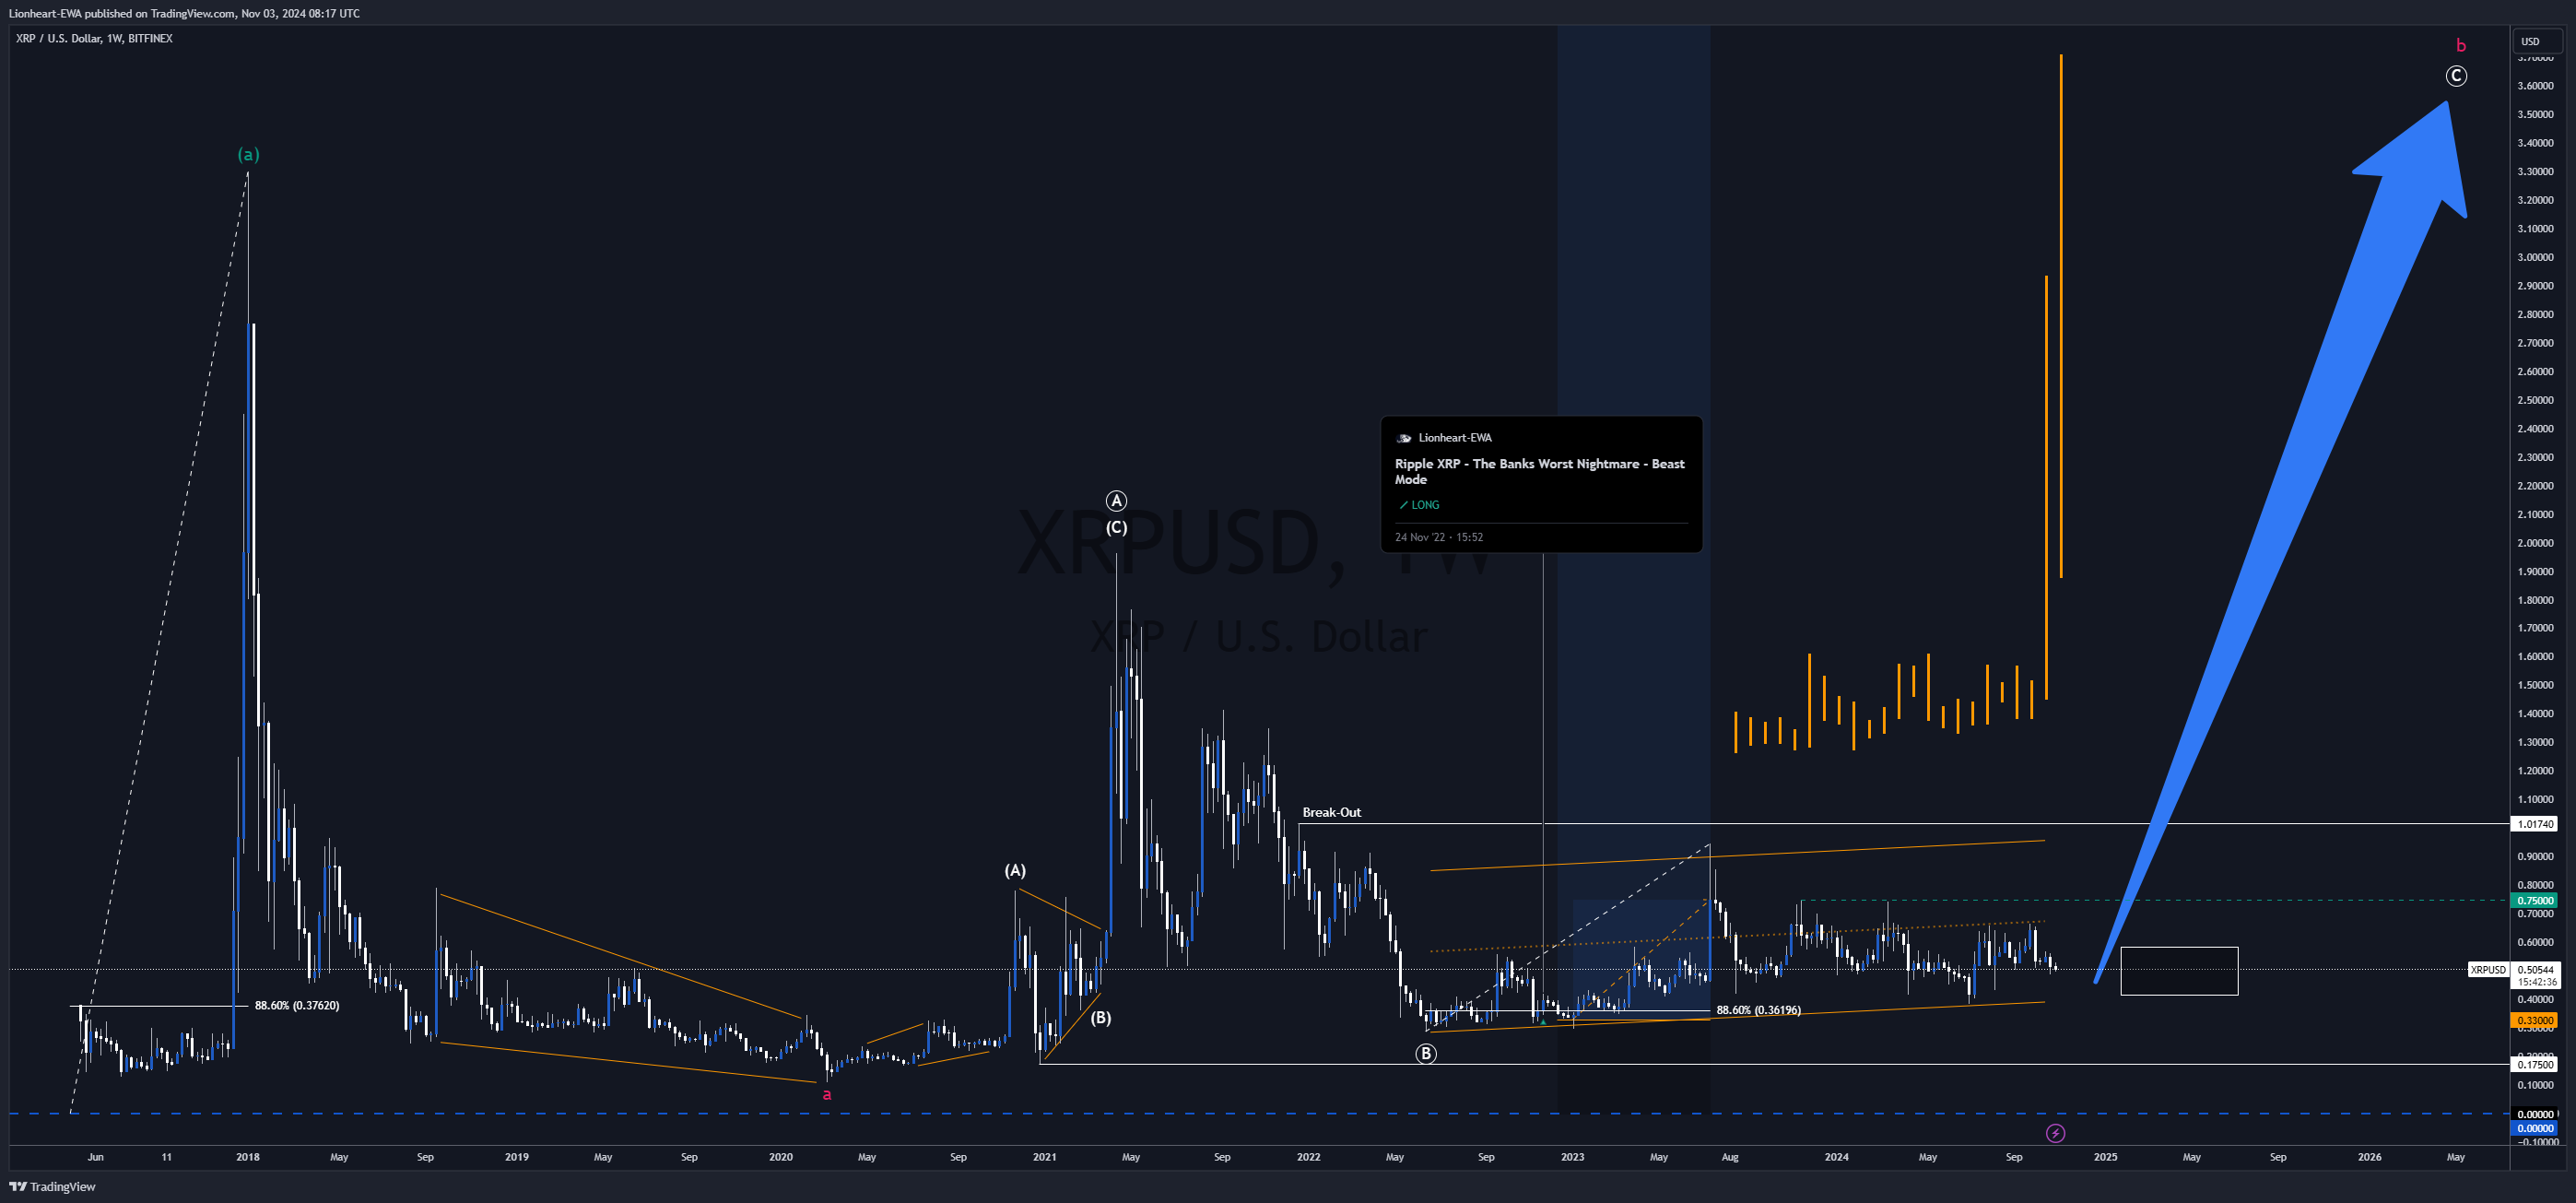This screenshot has height=1203, width=2576.
Task: Click the 2018 label on time axis
Action: [x=247, y=1157]
